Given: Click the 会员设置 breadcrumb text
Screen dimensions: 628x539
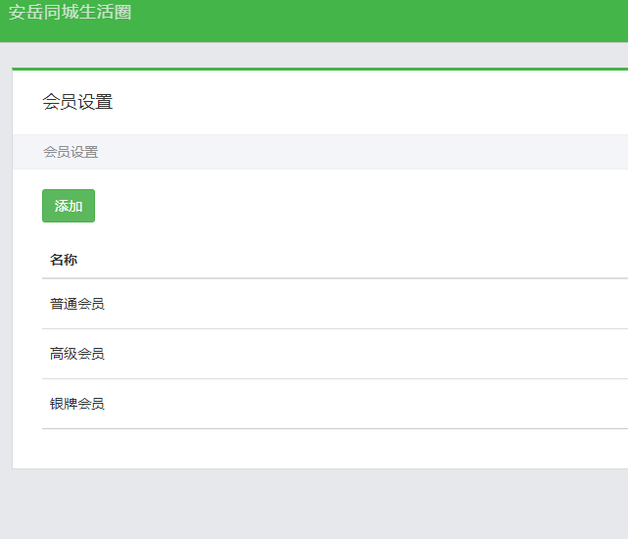Looking at the screenshot, I should point(71,152).
